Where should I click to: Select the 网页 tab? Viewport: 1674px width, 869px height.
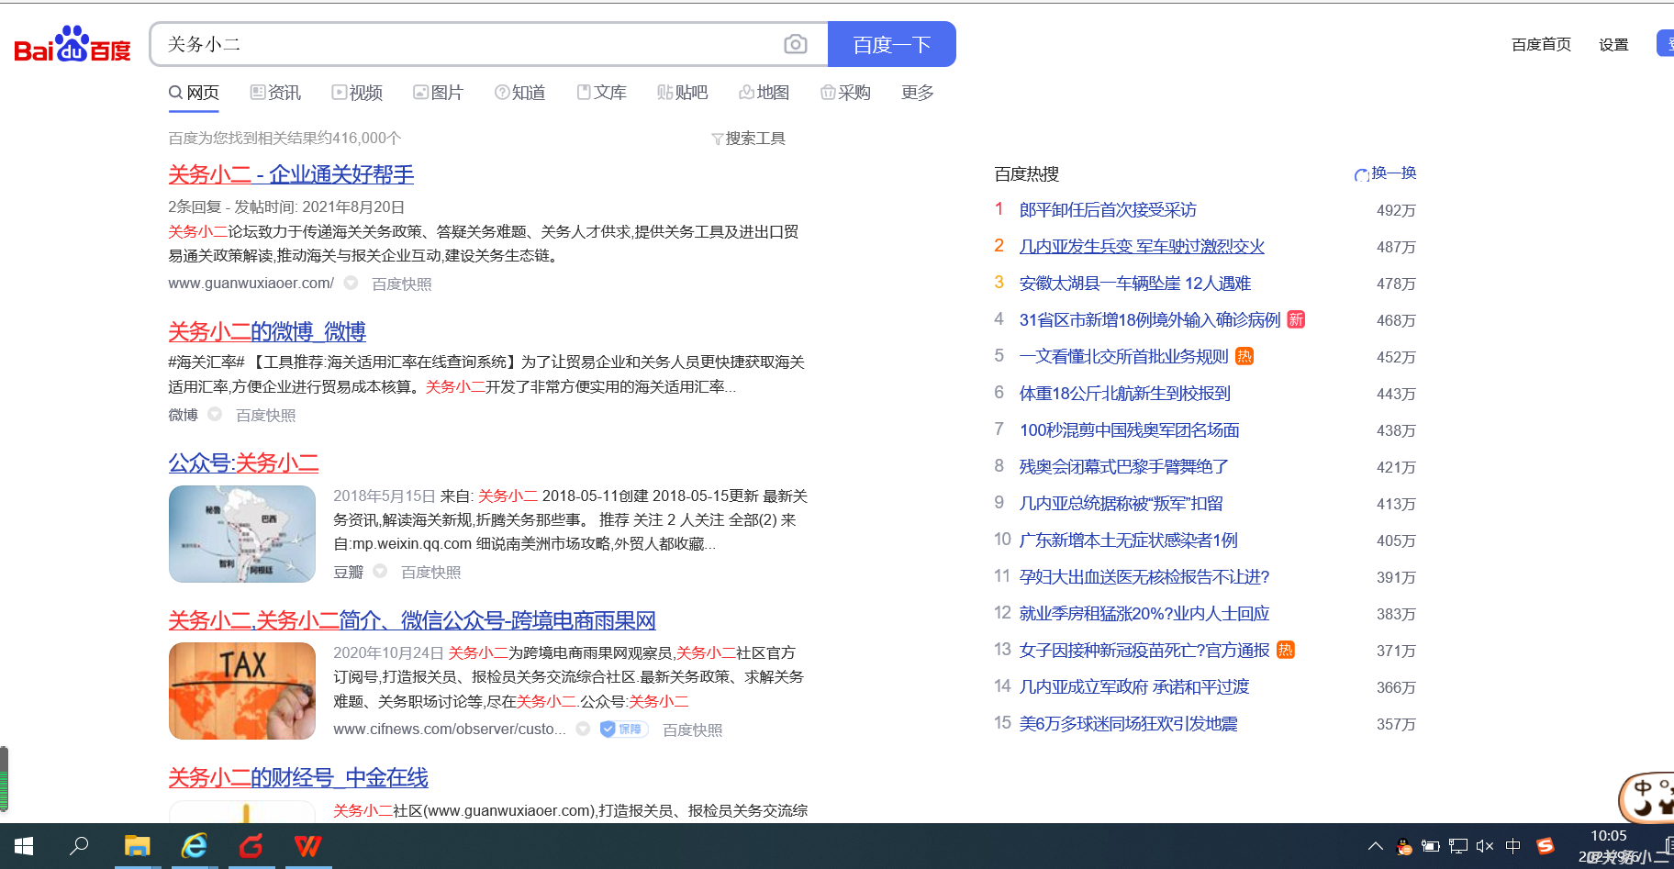(194, 93)
